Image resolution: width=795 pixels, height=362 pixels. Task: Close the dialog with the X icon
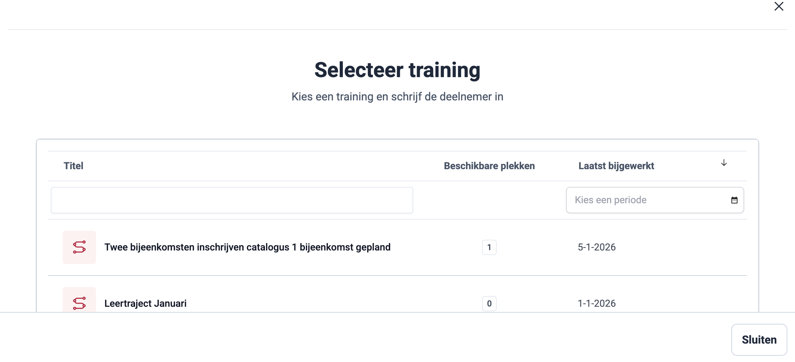pyautogui.click(x=779, y=7)
